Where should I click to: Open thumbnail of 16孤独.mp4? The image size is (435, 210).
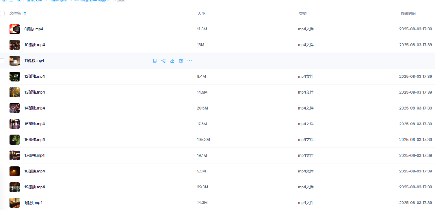pyautogui.click(x=14, y=140)
